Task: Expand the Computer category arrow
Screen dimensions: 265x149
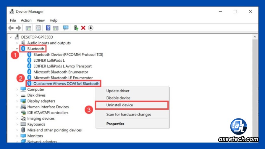Action: pos(17,89)
